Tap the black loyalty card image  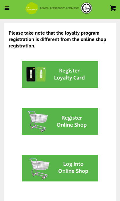tap(31, 74)
